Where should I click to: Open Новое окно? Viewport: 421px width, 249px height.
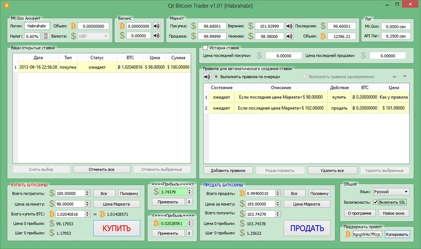coord(394,213)
